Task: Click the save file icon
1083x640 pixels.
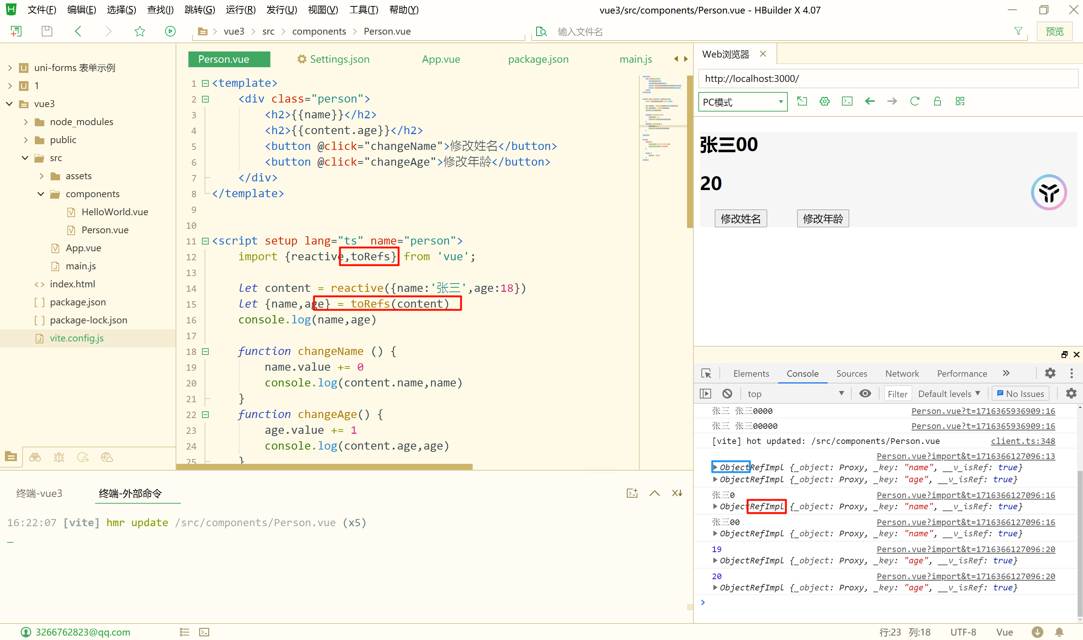Action: click(47, 31)
